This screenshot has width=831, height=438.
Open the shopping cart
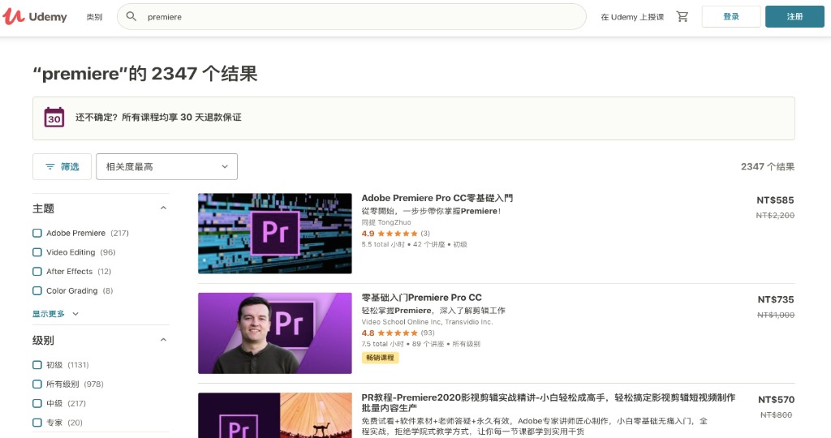coord(682,16)
